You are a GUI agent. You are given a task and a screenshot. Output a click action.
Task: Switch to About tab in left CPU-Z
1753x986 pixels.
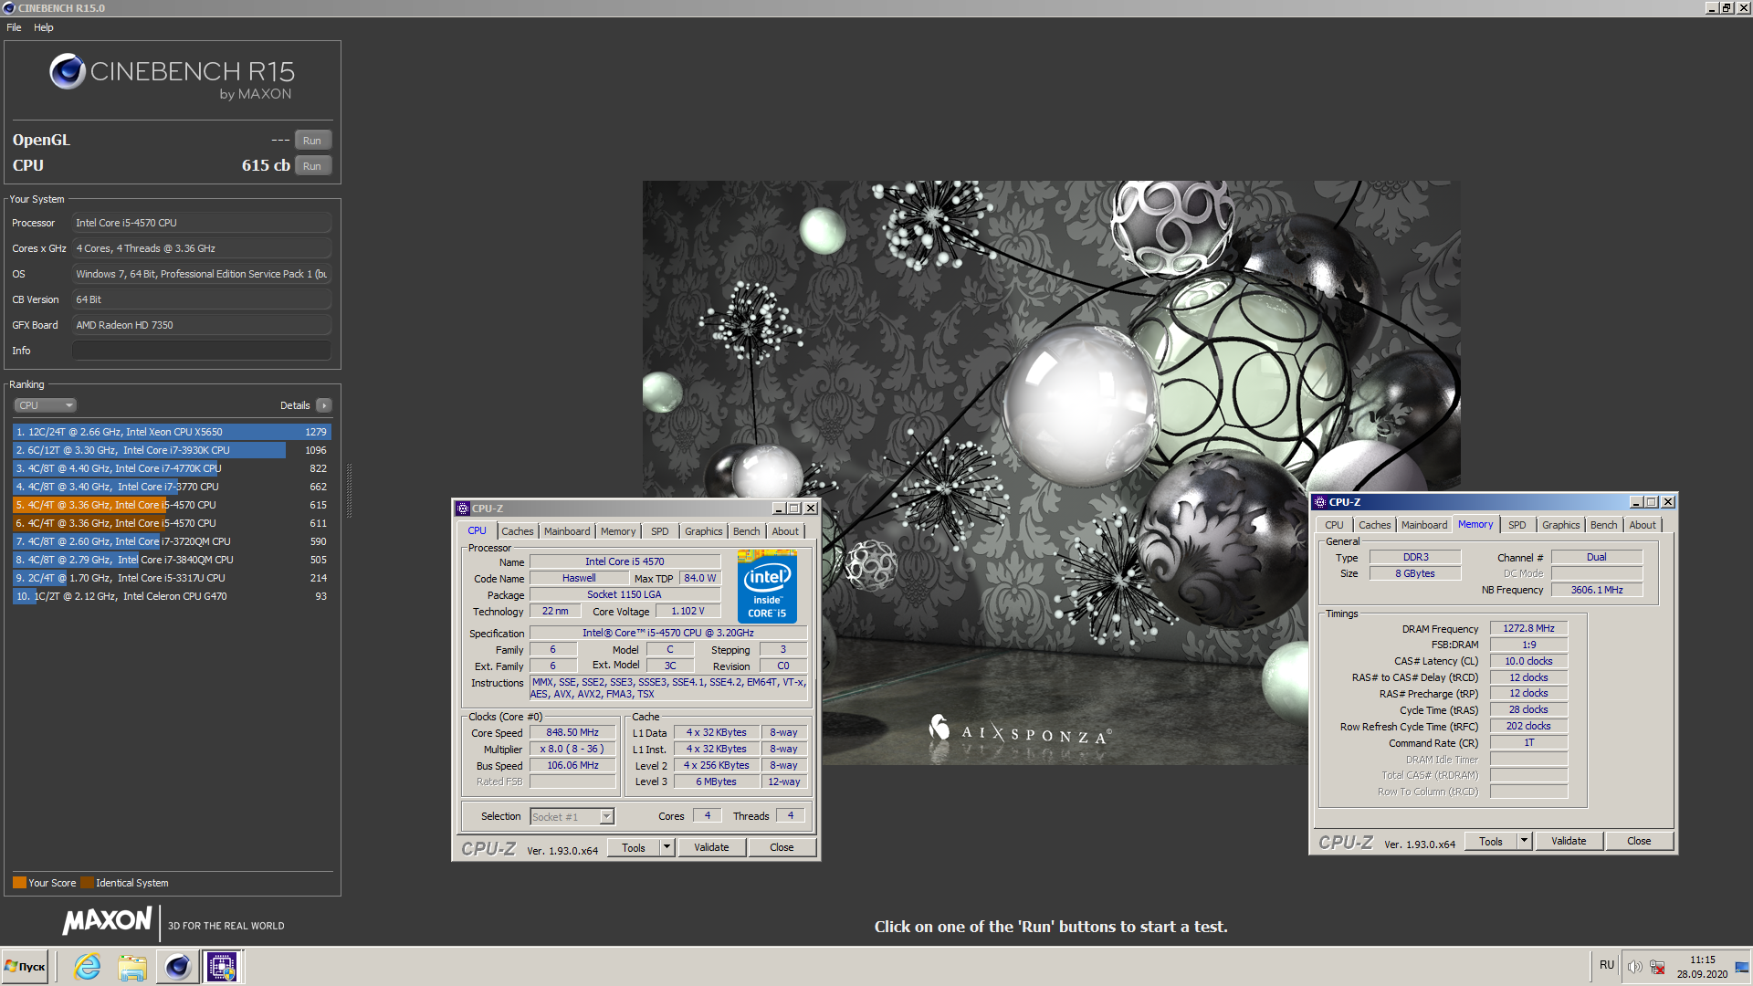[785, 531]
